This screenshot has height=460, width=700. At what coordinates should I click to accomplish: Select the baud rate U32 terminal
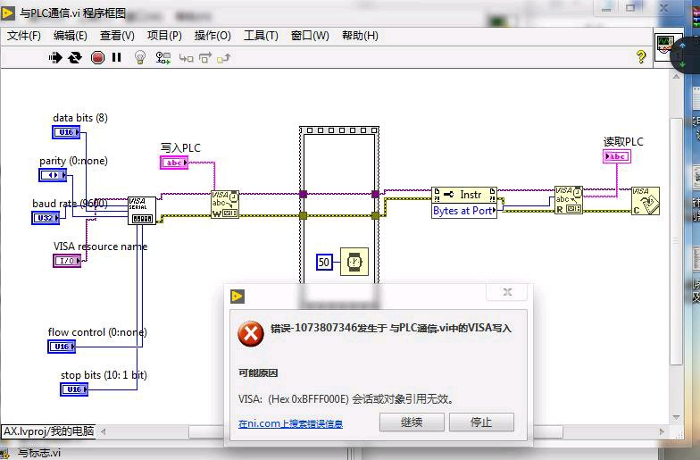tap(46, 218)
